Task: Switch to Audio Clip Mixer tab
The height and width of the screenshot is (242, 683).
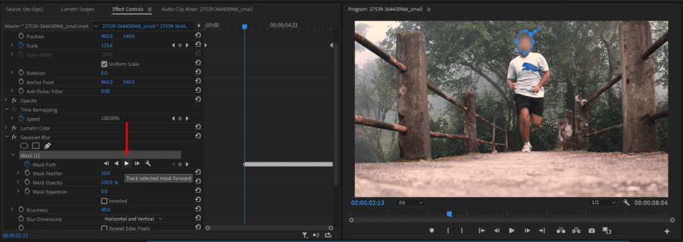Action: (207, 9)
